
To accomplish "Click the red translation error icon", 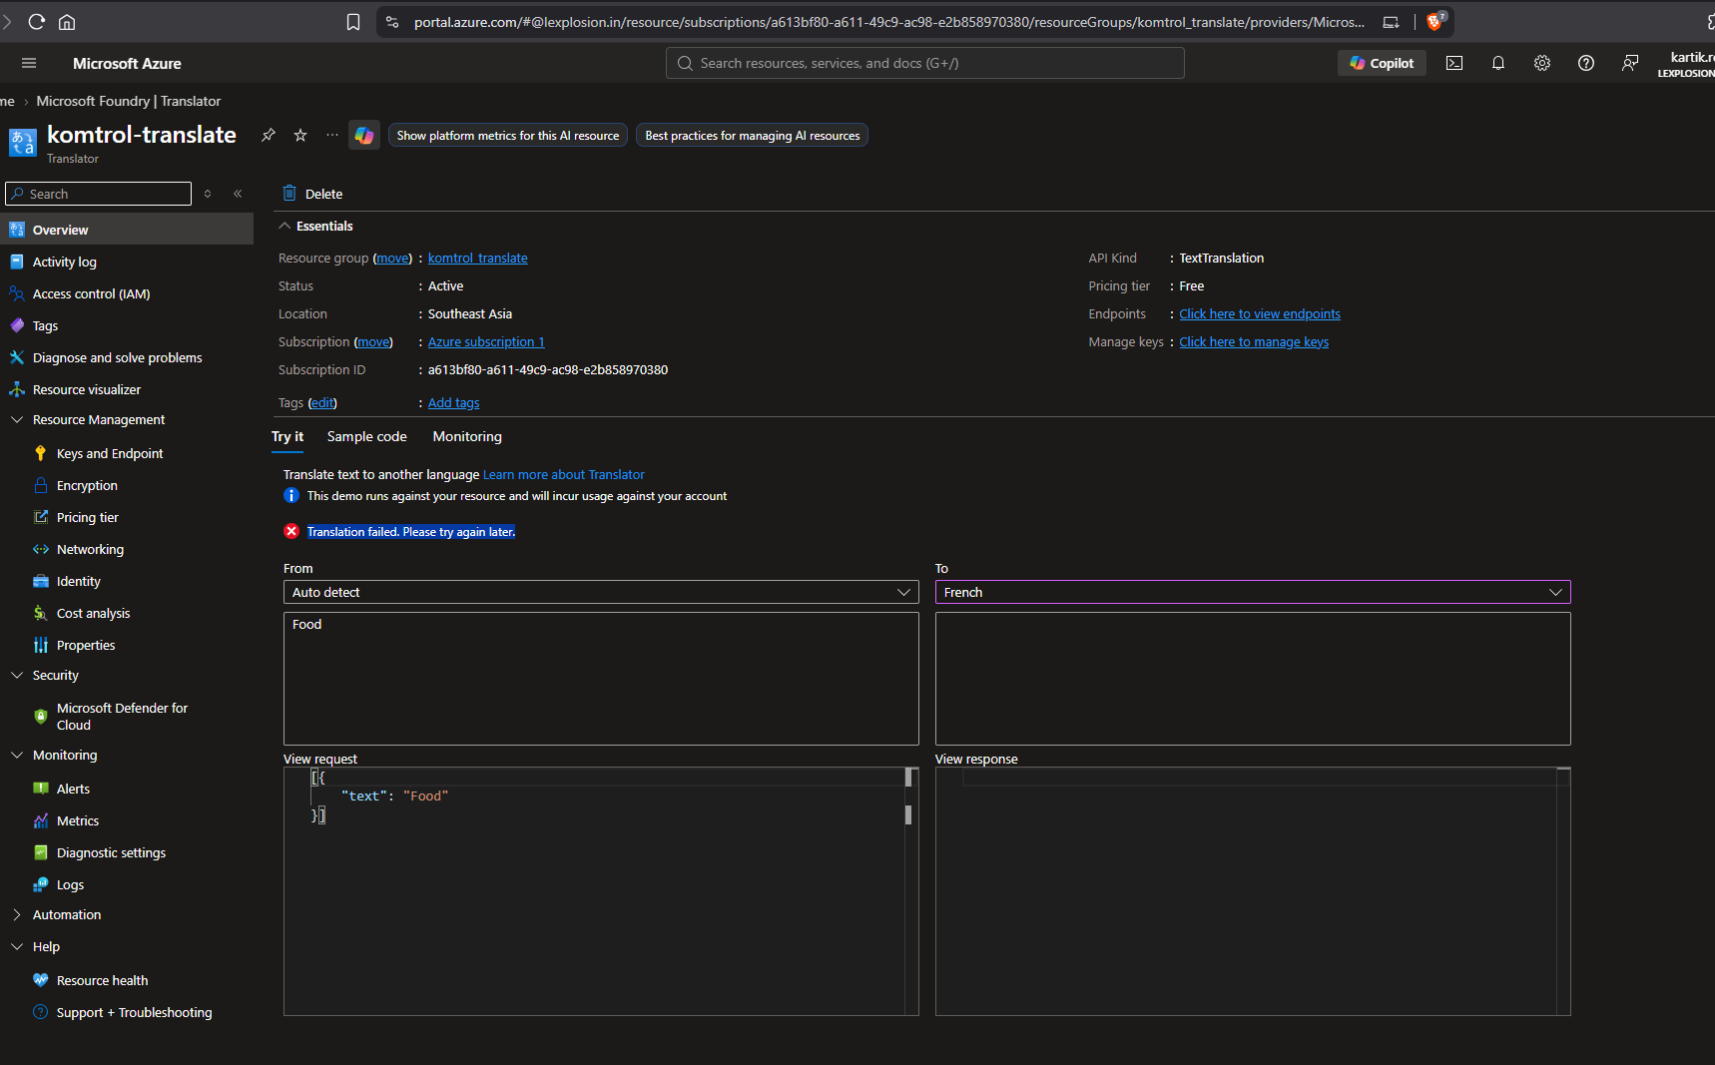I will [291, 531].
